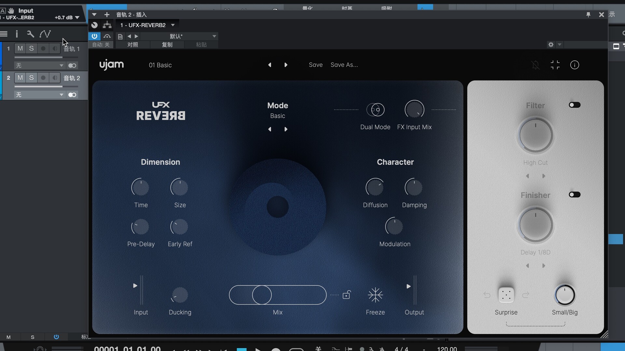Select next Filter type arrow
Image resolution: width=625 pixels, height=351 pixels.
(544, 176)
